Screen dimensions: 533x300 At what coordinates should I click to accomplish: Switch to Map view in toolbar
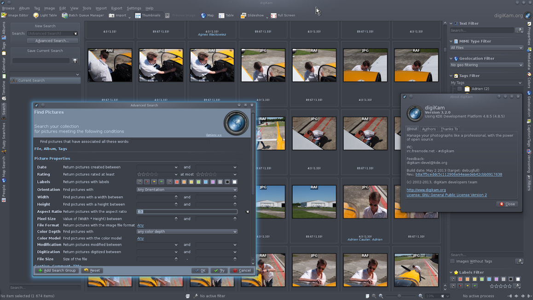coord(207,15)
